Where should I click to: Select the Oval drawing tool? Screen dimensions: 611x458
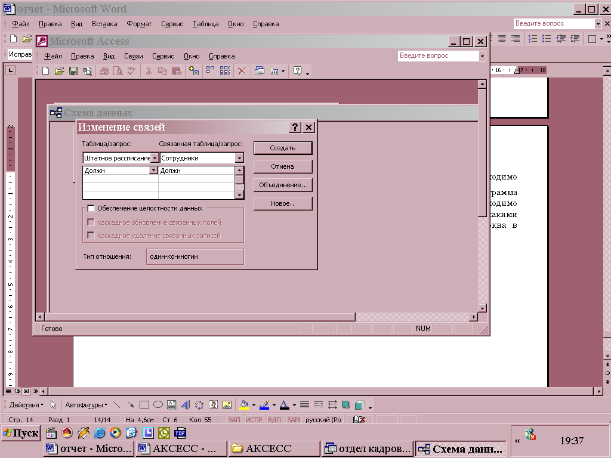(158, 405)
